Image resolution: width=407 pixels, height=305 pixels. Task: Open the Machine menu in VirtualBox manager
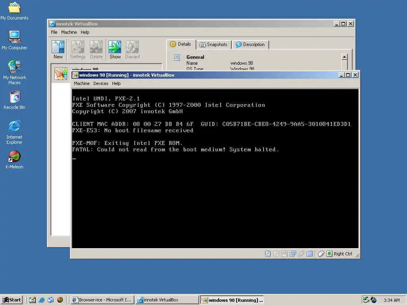click(69, 32)
